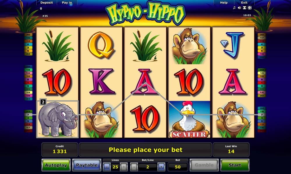Click the Gamble button
Image resolution: width=291 pixels, height=174 pixels.
pos(204,165)
